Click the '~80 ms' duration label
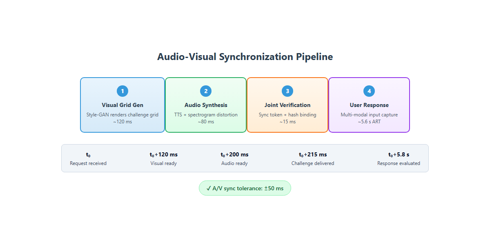This screenshot has height=245, width=490. [206, 122]
